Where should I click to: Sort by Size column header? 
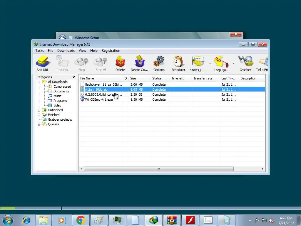point(140,78)
